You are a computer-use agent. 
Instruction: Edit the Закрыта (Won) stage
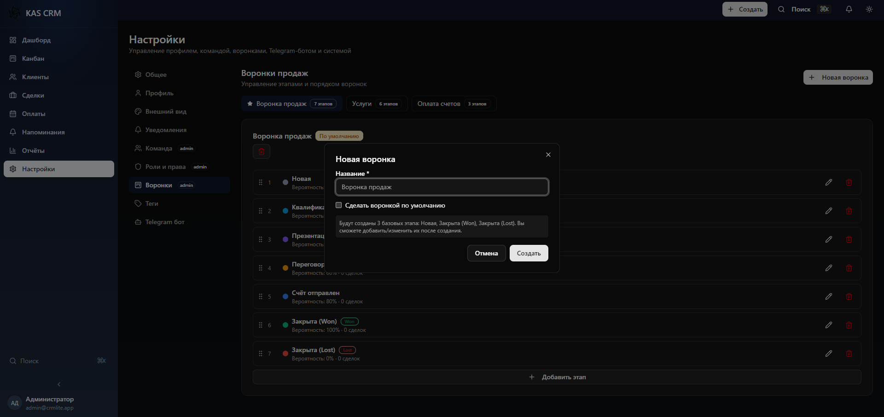(x=829, y=325)
